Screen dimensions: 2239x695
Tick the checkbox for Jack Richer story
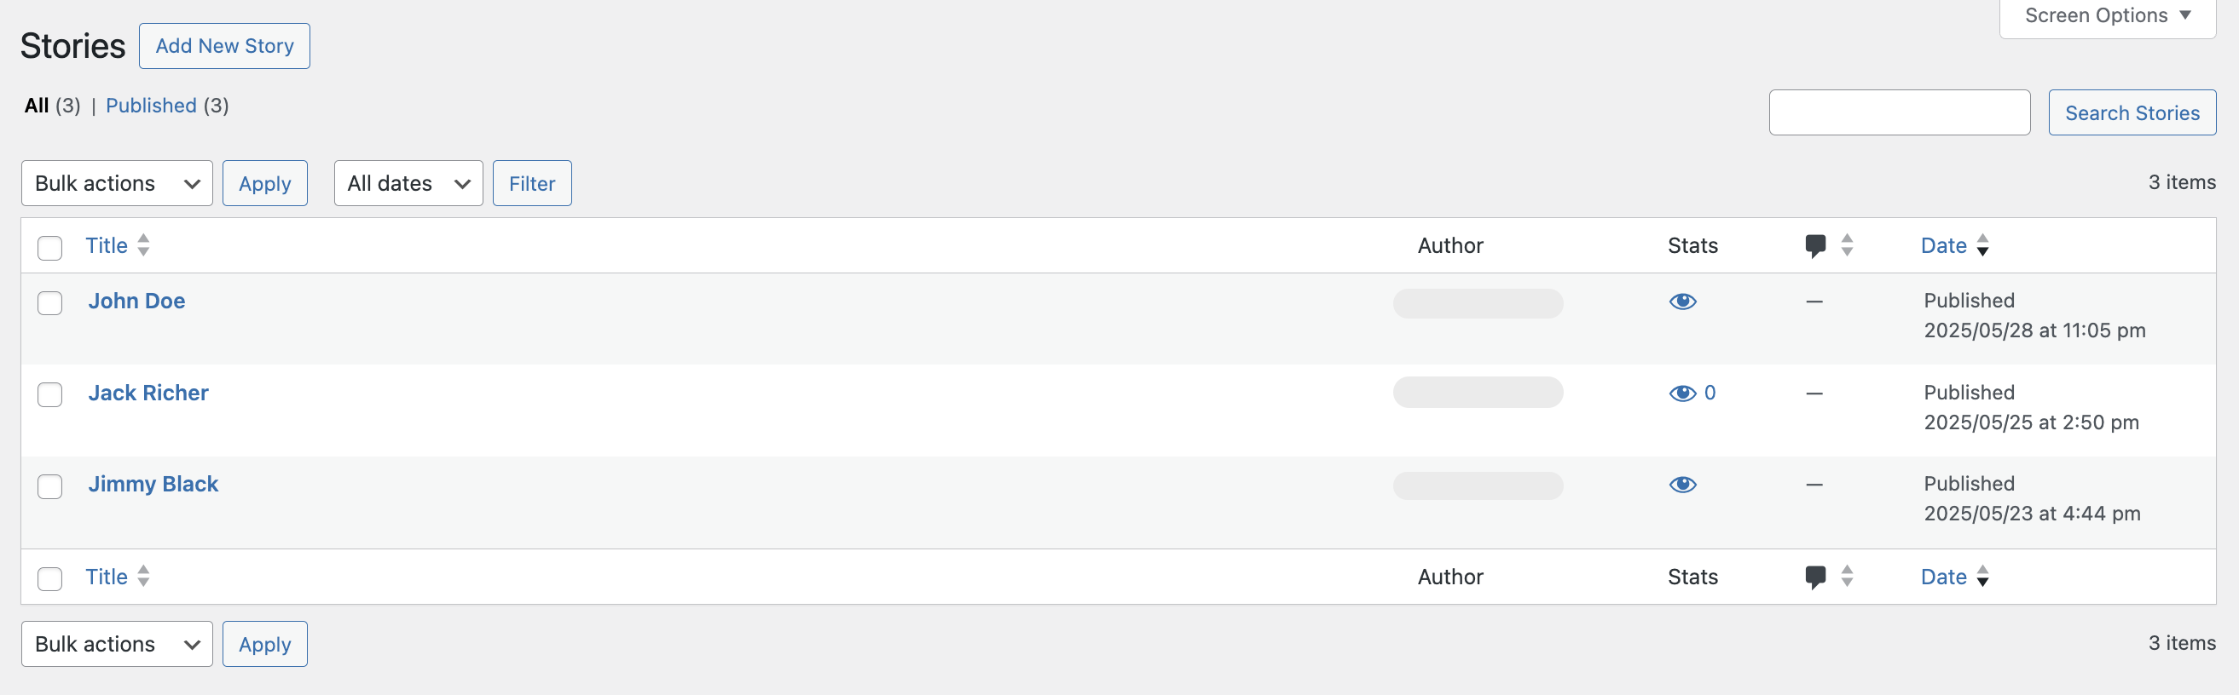coord(50,395)
